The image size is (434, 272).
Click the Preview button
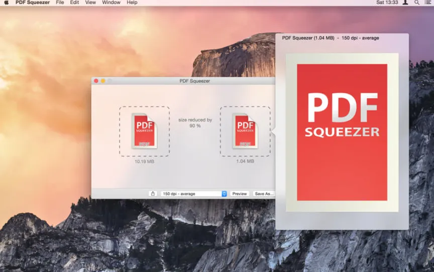tap(240, 194)
